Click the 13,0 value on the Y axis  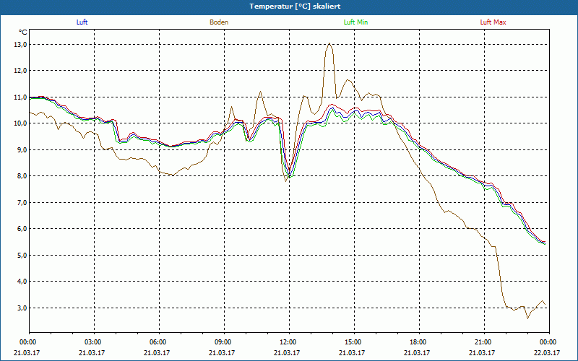point(21,45)
